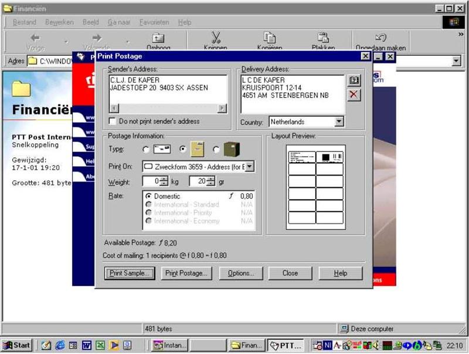Select the envelope postage type radio button
This screenshot has height=354, width=469.
pos(146,150)
